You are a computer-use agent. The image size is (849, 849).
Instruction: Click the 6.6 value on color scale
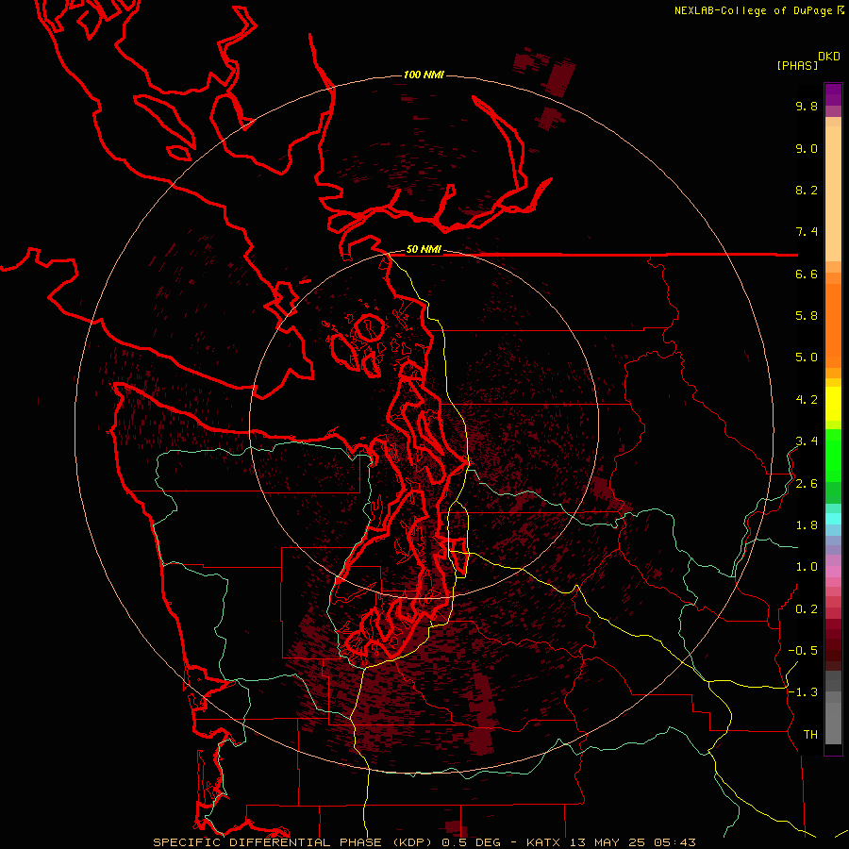pyautogui.click(x=807, y=274)
